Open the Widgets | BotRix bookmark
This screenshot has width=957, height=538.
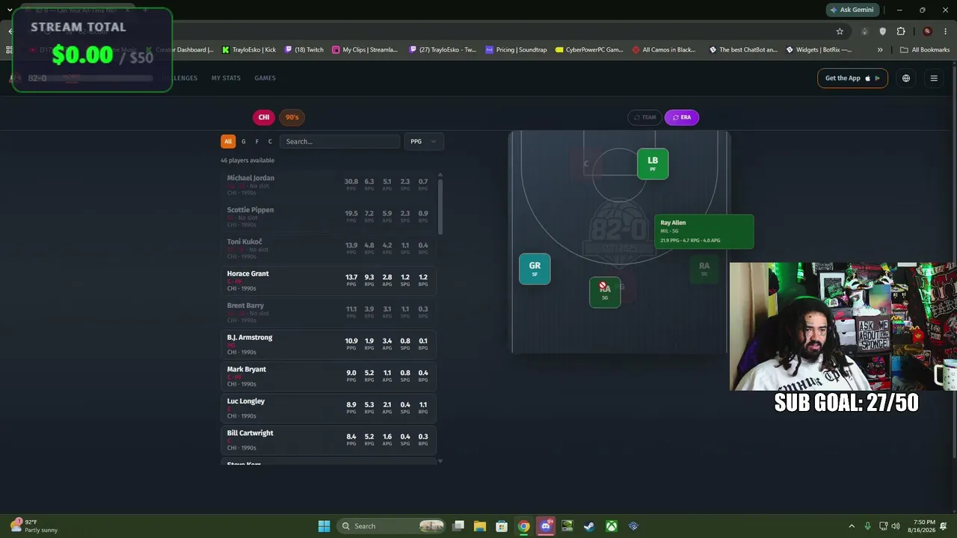pyautogui.click(x=819, y=50)
